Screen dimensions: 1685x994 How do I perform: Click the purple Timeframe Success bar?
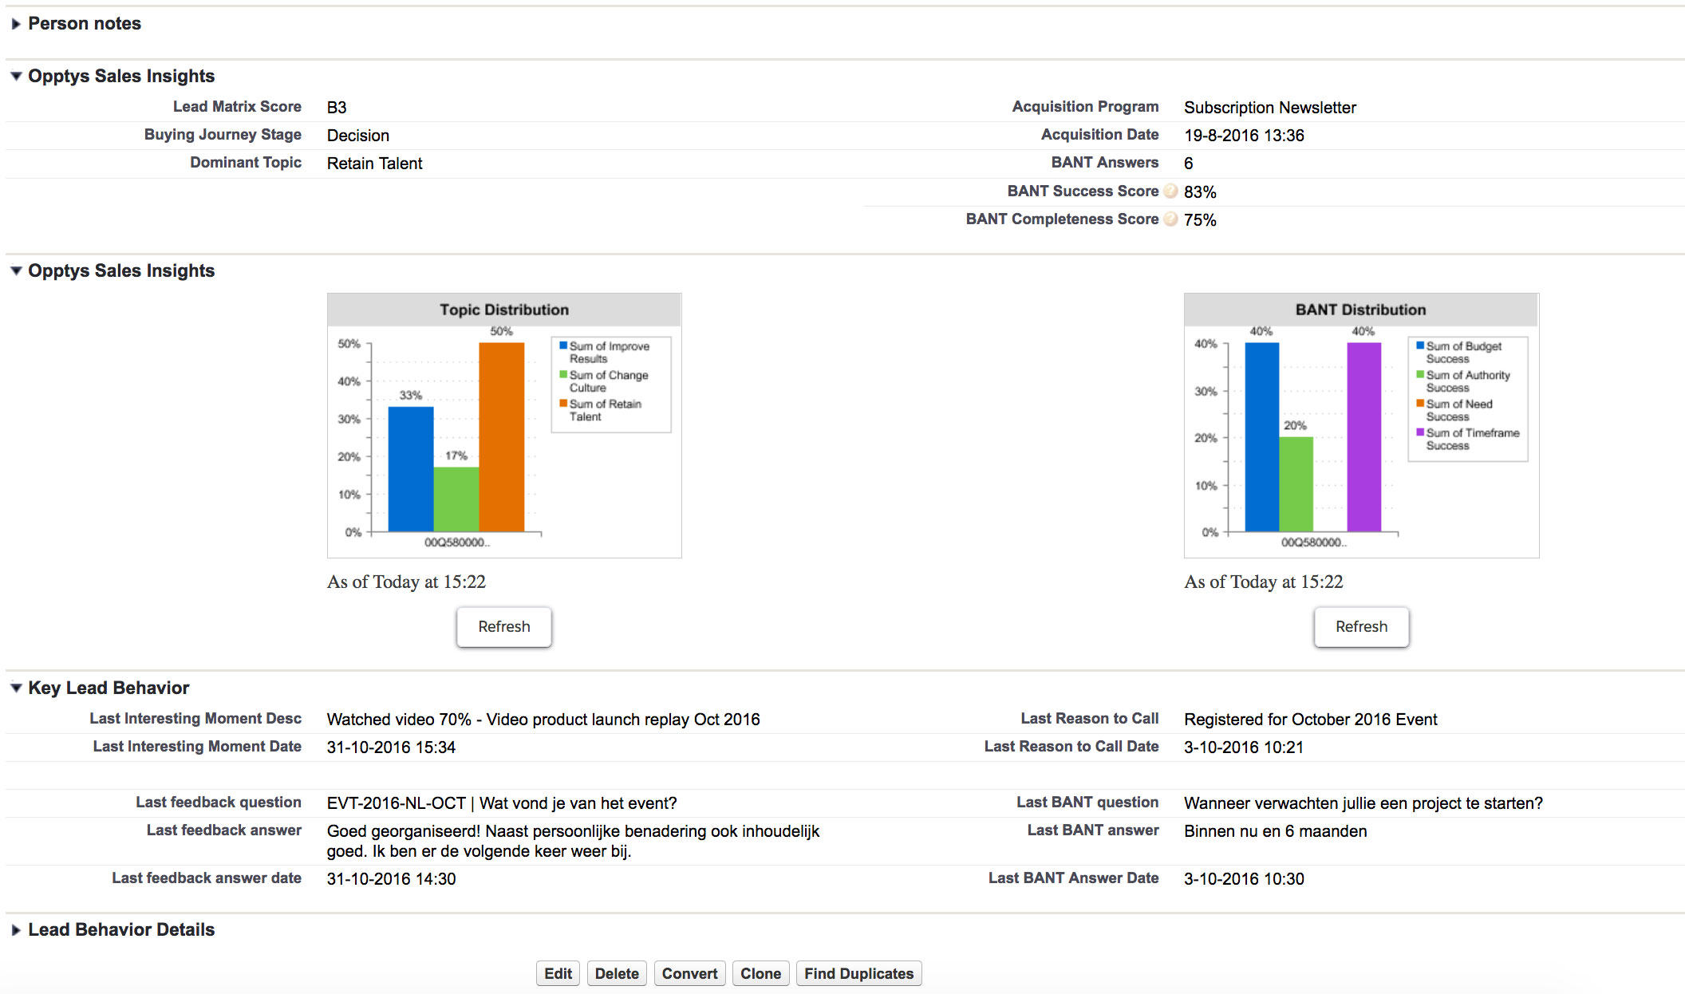pyautogui.click(x=1363, y=437)
